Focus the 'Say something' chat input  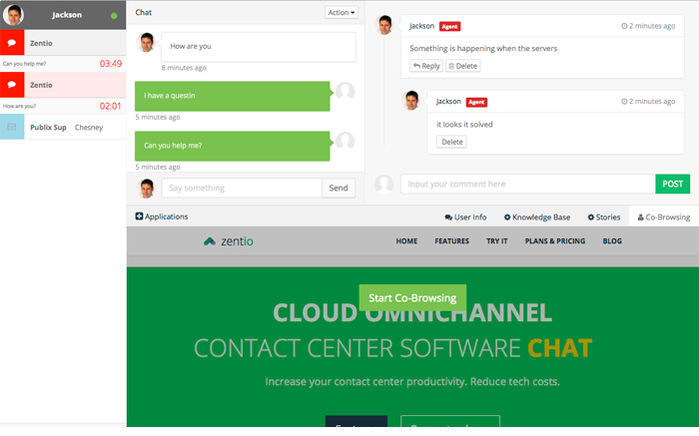coord(242,188)
